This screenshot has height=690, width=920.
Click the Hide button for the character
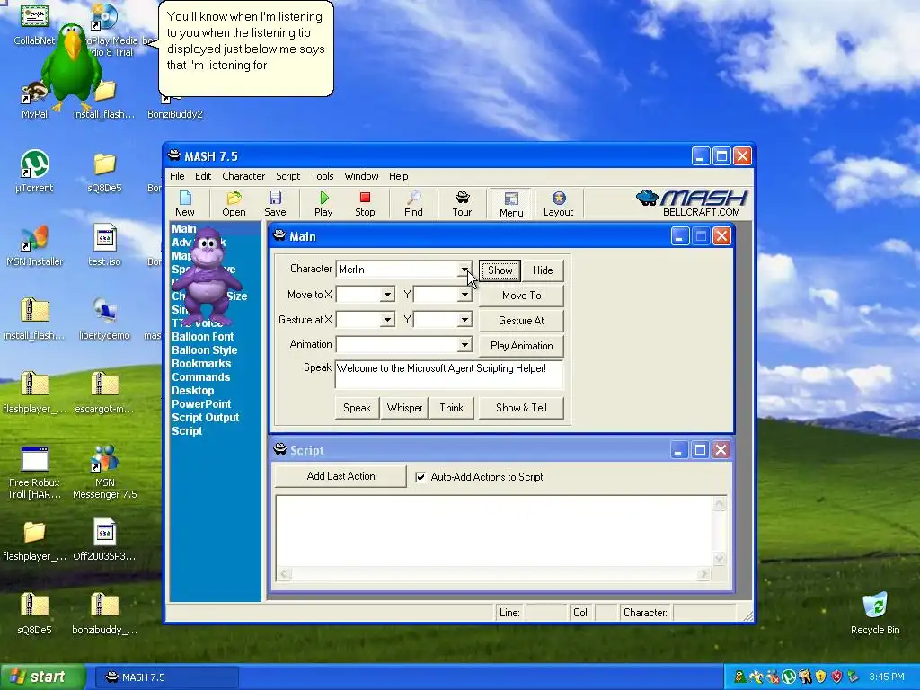click(543, 270)
